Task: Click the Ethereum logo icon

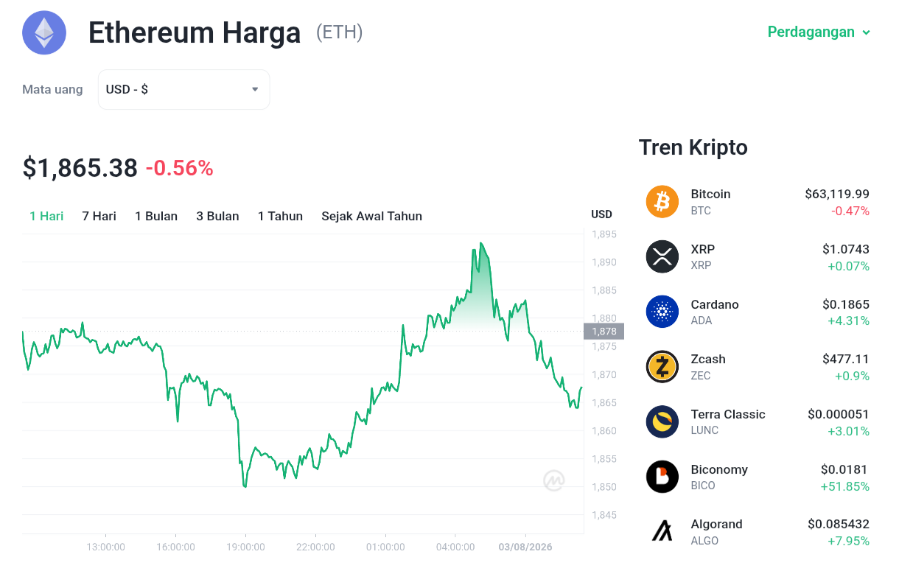Action: 44,33
